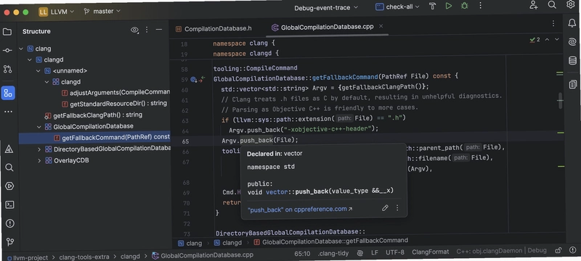Close the GlobalCompilationDatabase.cpp tab
Image resolution: width=581 pixels, height=261 pixels.
(x=381, y=26)
